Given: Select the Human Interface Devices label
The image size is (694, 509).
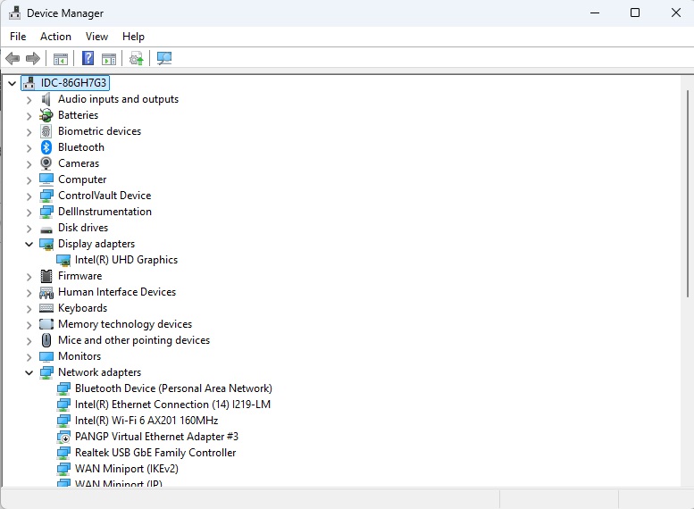Looking at the screenshot, I should point(117,292).
